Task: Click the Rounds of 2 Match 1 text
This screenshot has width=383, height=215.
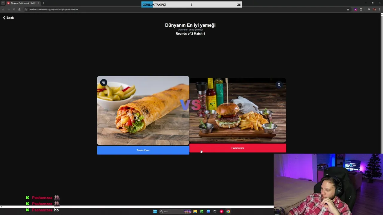Action: 190,34
